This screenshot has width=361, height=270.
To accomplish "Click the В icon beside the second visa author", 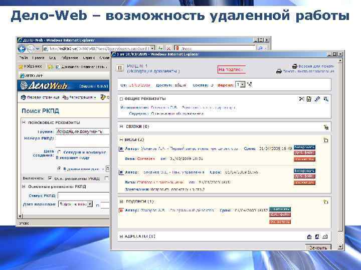I will pos(121,172).
